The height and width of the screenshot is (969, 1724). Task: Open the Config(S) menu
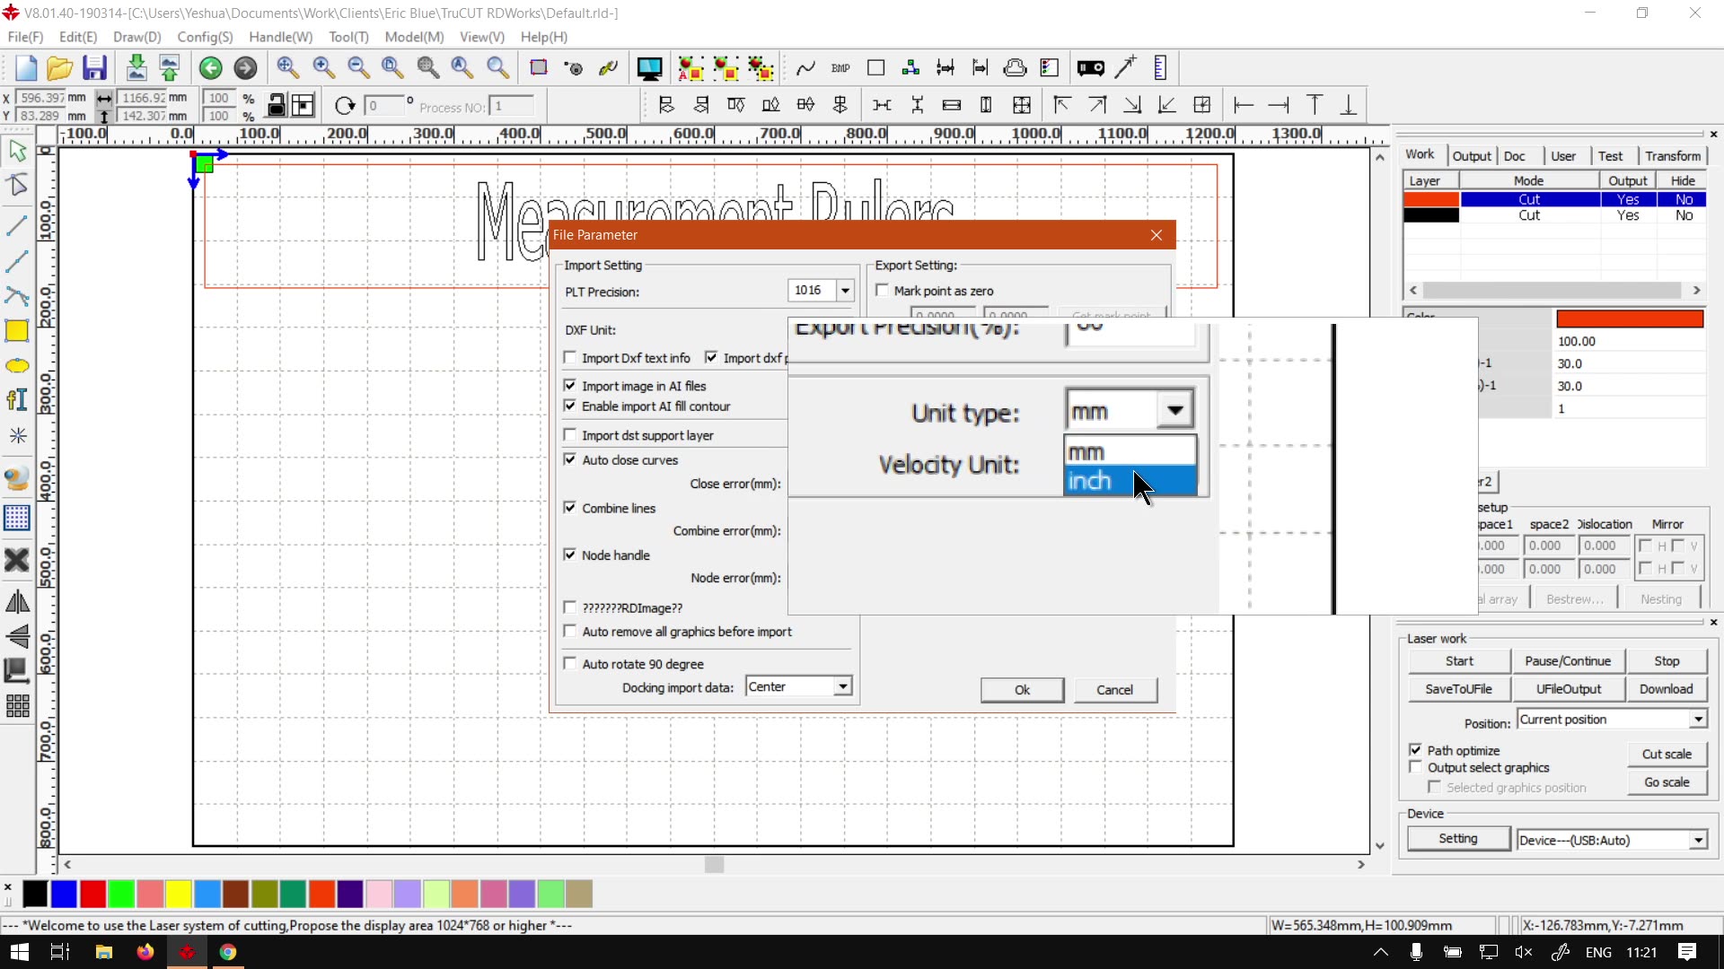coord(205,37)
